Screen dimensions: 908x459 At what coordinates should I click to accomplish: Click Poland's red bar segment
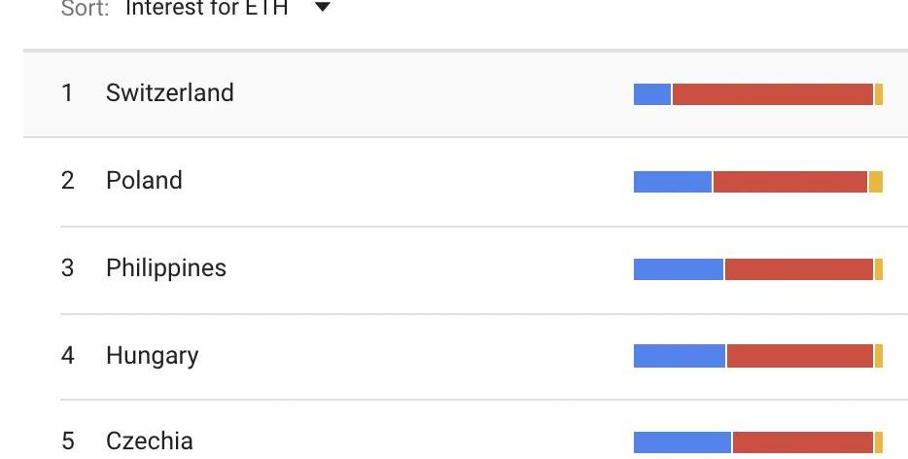[x=789, y=182]
